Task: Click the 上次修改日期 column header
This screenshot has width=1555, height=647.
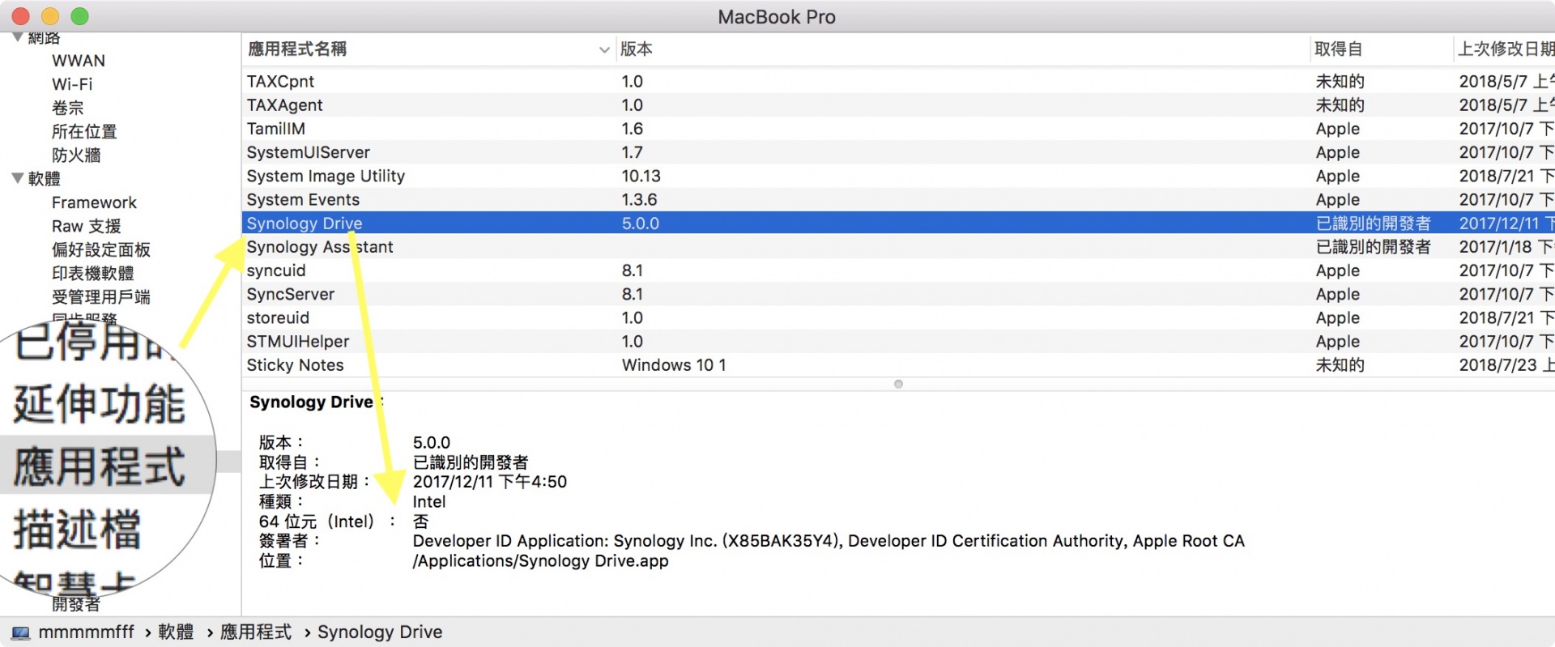Action: [x=1506, y=49]
